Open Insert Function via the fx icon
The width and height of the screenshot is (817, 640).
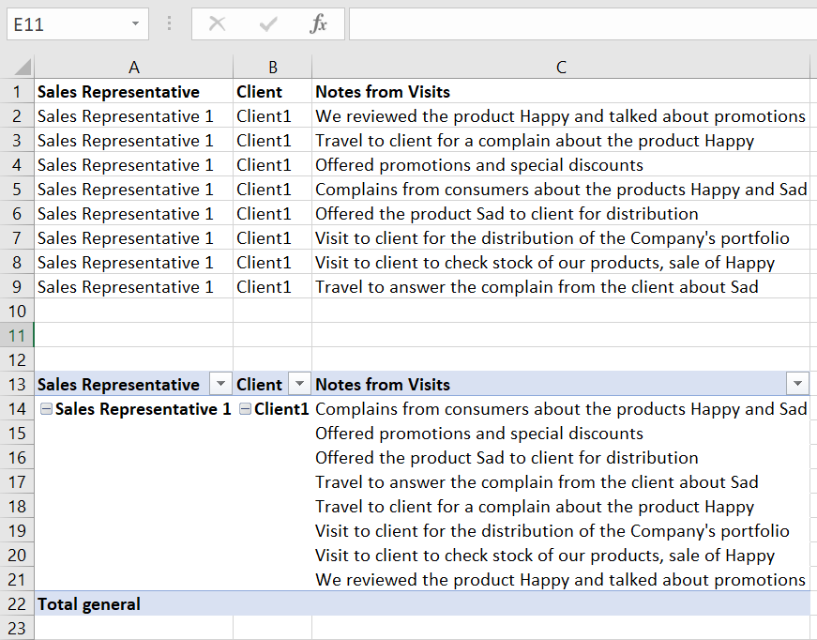point(319,24)
